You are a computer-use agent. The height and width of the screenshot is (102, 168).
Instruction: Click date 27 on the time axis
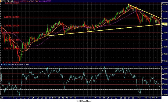[129, 98]
